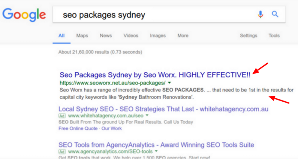Switch to the Maps tab
298x159 pixels.
(82, 36)
